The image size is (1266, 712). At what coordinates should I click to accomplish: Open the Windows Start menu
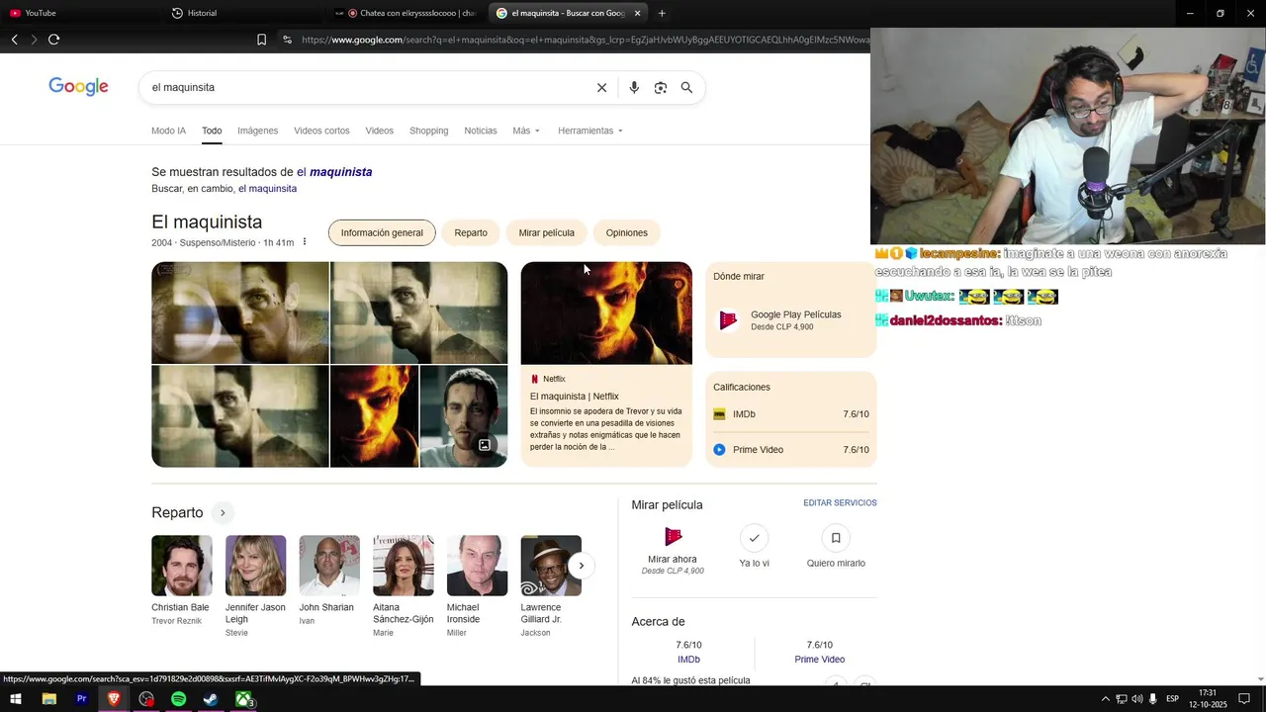(x=16, y=699)
